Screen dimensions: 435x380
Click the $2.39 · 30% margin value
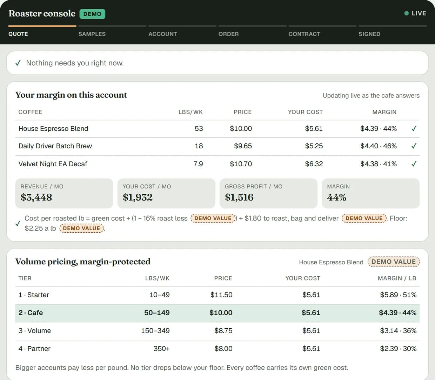[398, 349]
